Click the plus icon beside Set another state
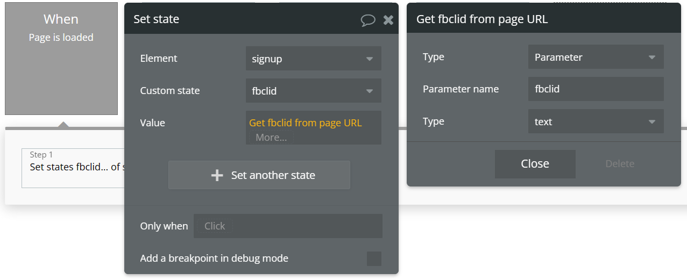Screen dimensions: 687x280 click(x=217, y=175)
